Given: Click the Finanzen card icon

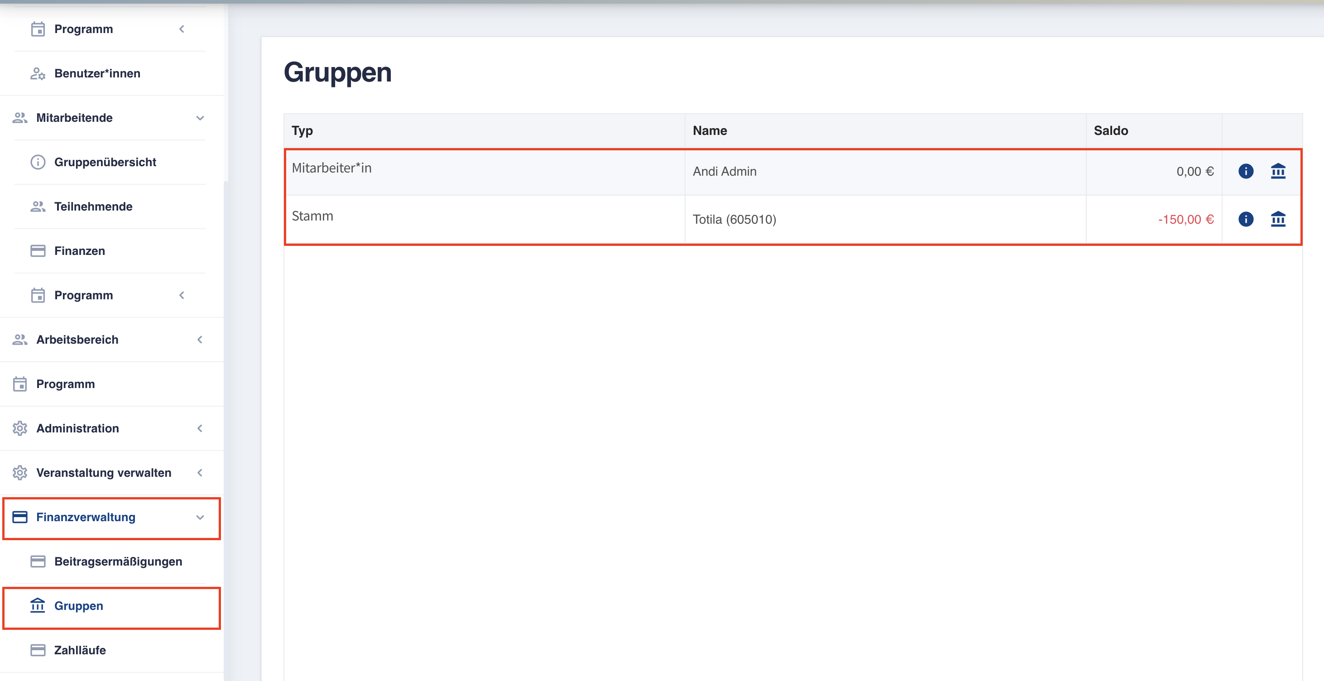Looking at the screenshot, I should point(38,251).
